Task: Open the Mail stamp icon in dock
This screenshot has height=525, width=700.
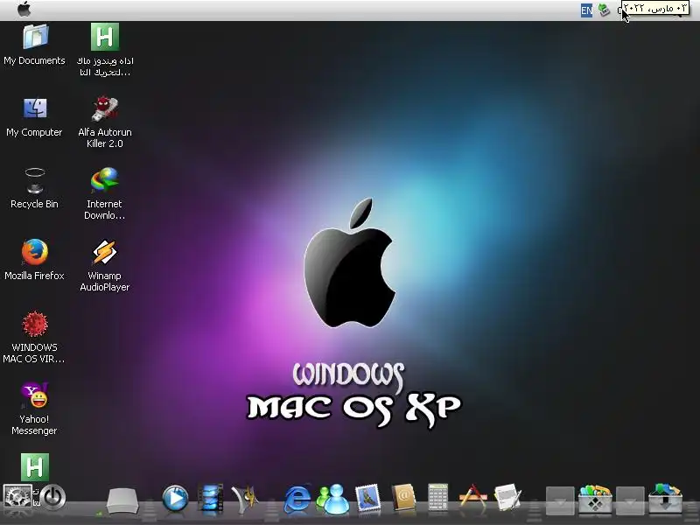Action: tap(367, 498)
